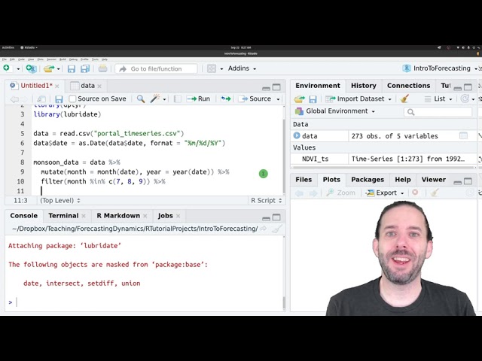Click the Clear console broom icon

pyautogui.click(x=277, y=229)
